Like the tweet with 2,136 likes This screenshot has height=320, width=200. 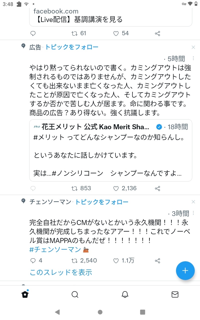(x=125, y=188)
